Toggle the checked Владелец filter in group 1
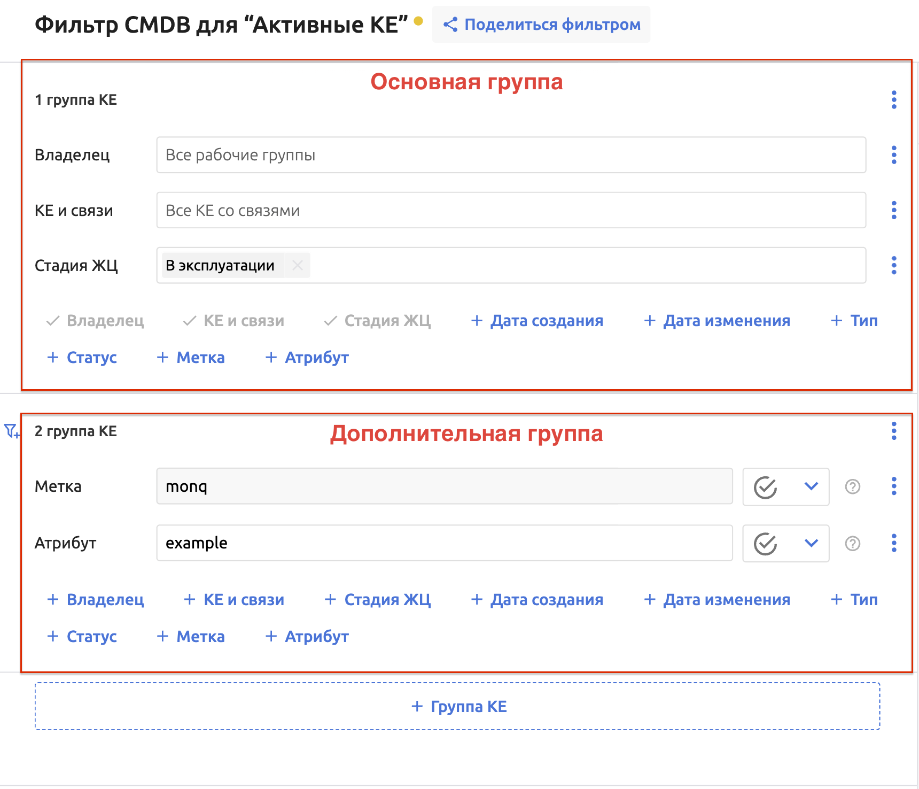 point(96,321)
